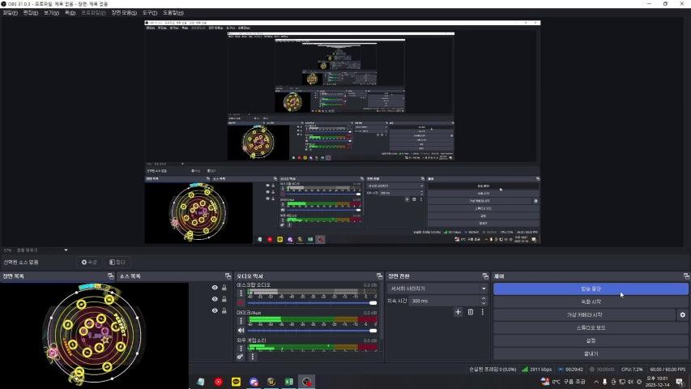The width and height of the screenshot is (691, 389).
Task: Pop out the 오디오 믹서 dock panel
Action: pyautogui.click(x=380, y=276)
